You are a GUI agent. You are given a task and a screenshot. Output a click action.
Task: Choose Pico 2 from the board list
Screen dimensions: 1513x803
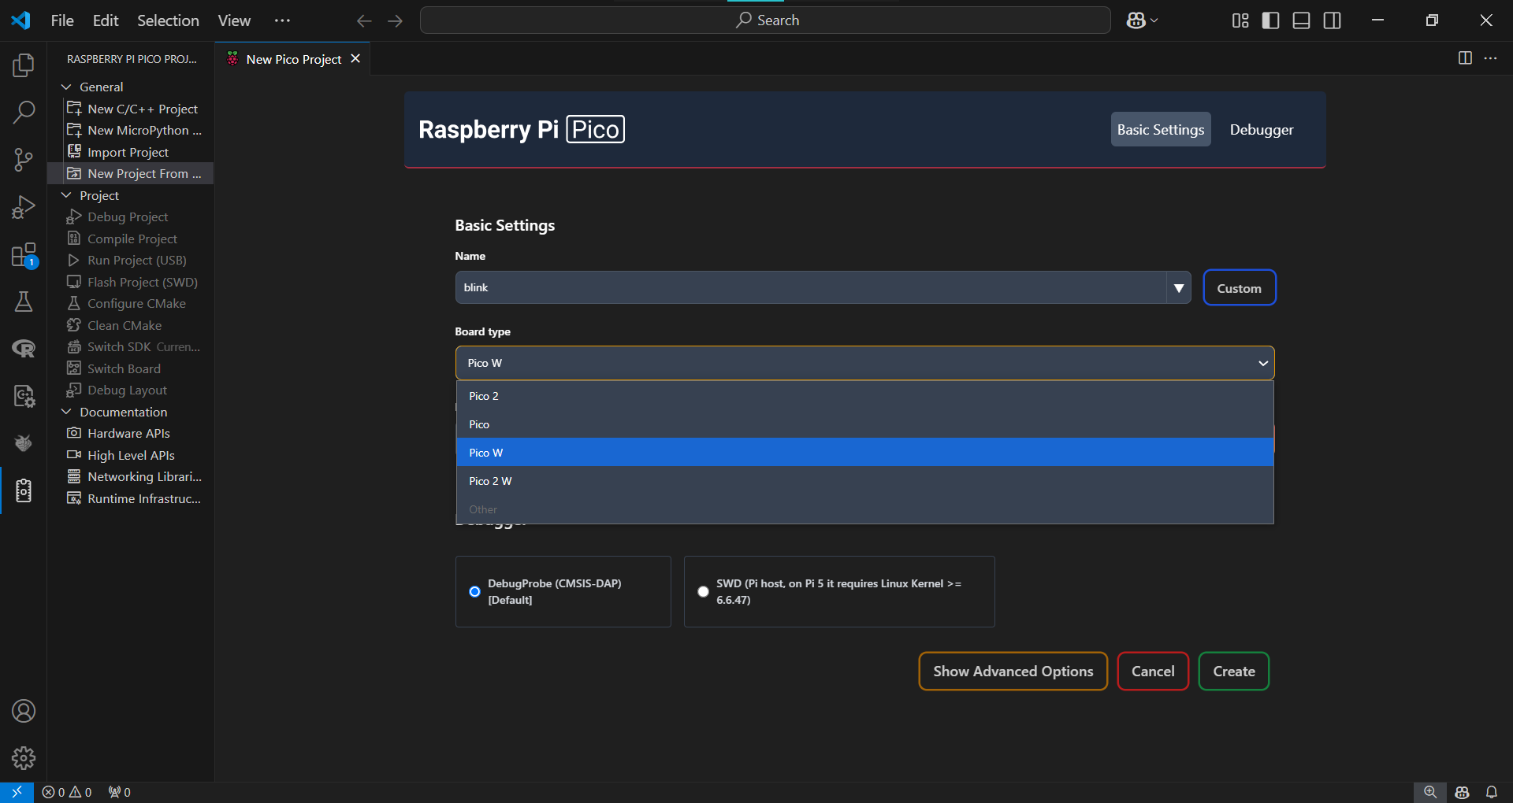click(x=864, y=396)
